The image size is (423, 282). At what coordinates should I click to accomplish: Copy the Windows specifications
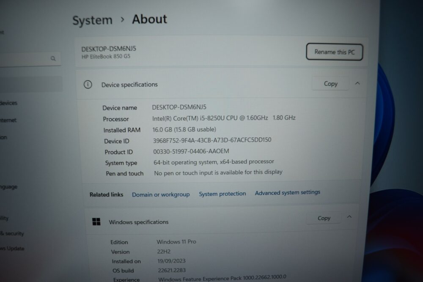pos(324,218)
